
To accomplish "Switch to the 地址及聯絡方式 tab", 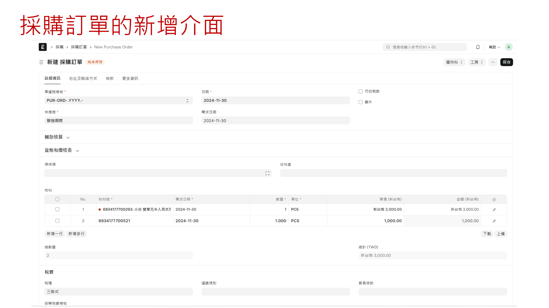I will [x=83, y=78].
